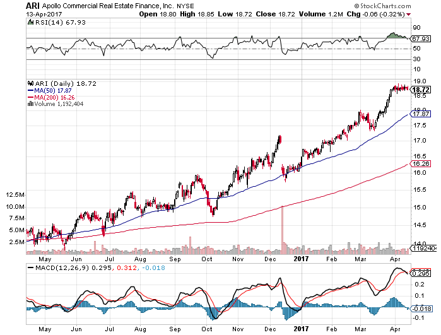441x335 pixels.
Task: Click the 10.0M volume axis label
Action: pyautogui.click(x=15, y=207)
